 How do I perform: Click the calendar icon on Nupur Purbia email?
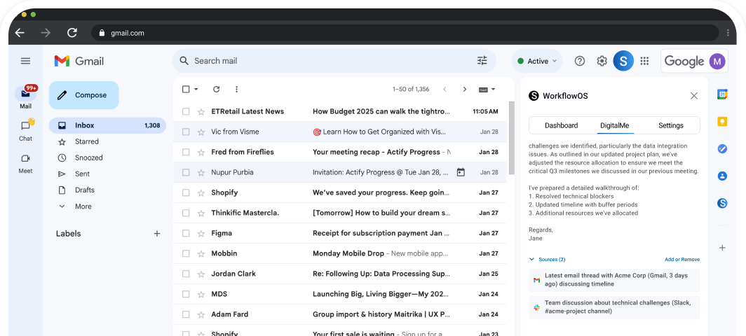[461, 172]
